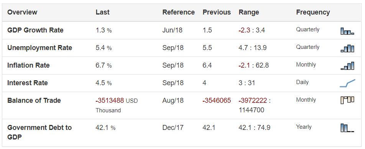Select the -3513488 Balance of Trade value
This screenshot has height=149, width=365.
pyautogui.click(x=110, y=101)
